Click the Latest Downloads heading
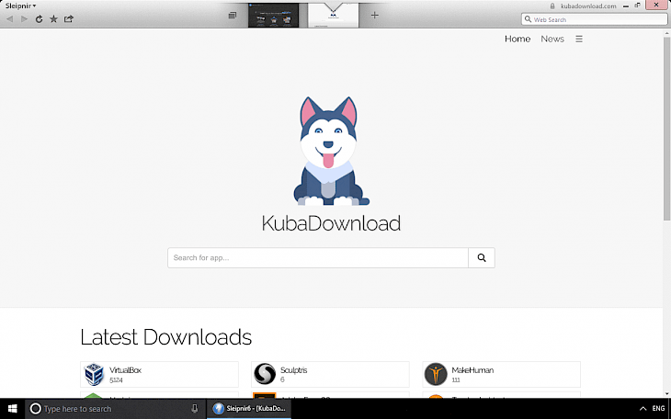 pyautogui.click(x=165, y=337)
